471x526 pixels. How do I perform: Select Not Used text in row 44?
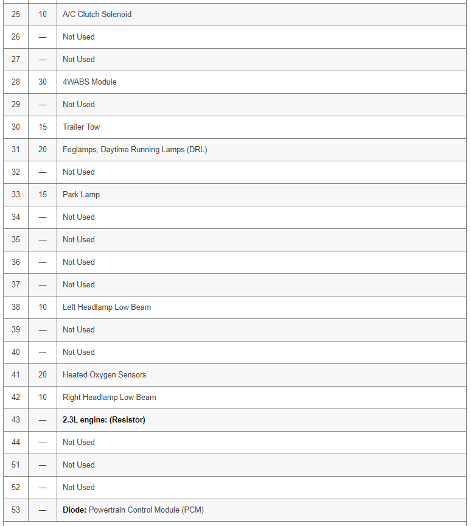pyautogui.click(x=78, y=443)
